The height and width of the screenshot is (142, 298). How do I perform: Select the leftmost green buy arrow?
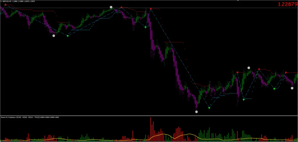[68, 36]
